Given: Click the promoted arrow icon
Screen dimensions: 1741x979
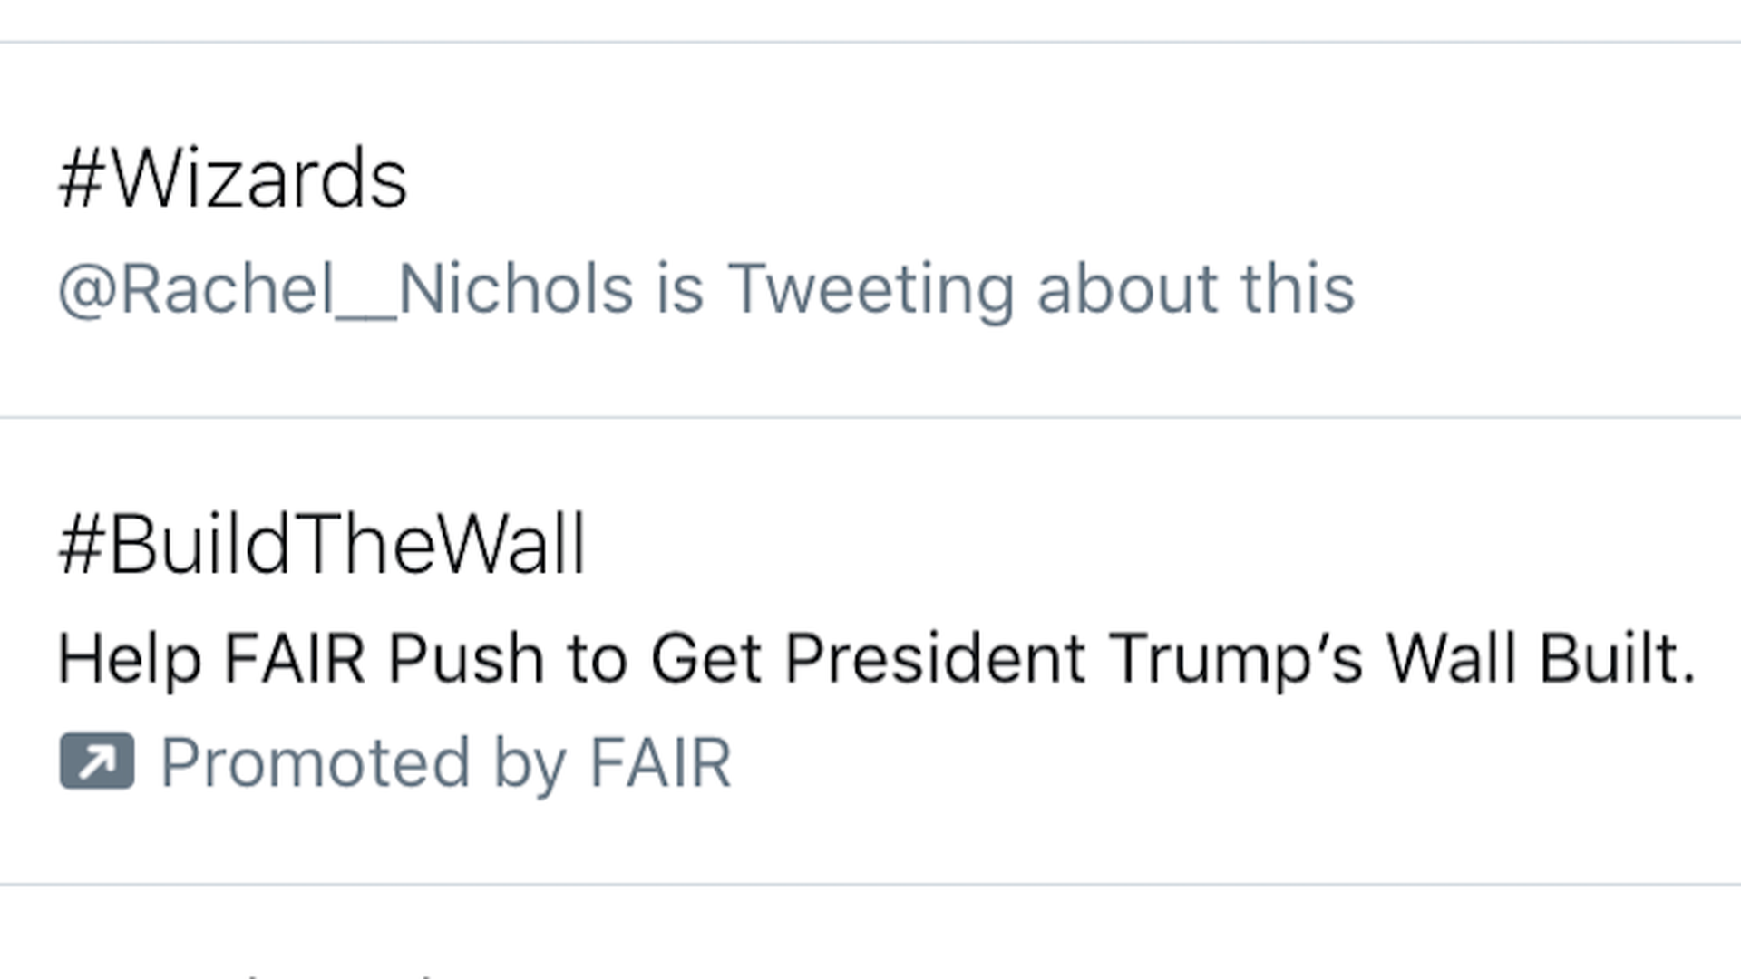Looking at the screenshot, I should pos(97,761).
